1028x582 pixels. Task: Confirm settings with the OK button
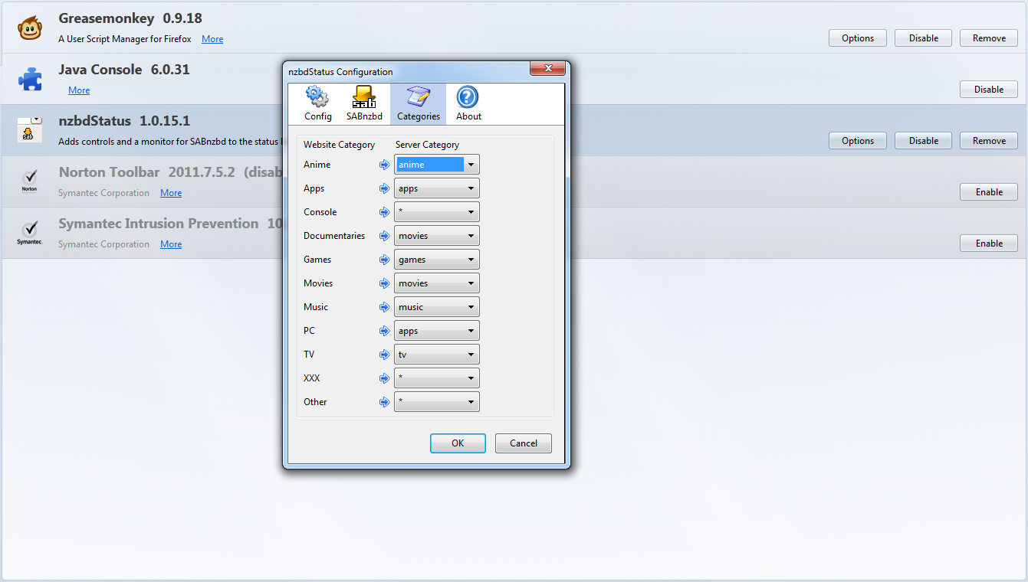click(458, 443)
